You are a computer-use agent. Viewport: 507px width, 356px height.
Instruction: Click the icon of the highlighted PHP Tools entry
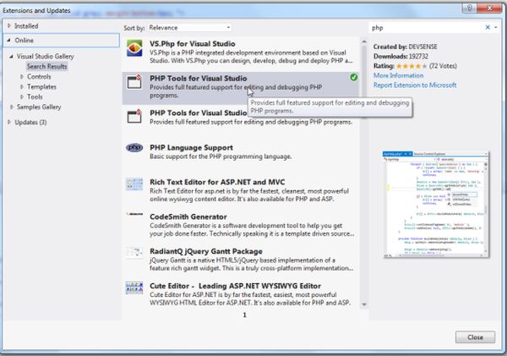coord(134,82)
